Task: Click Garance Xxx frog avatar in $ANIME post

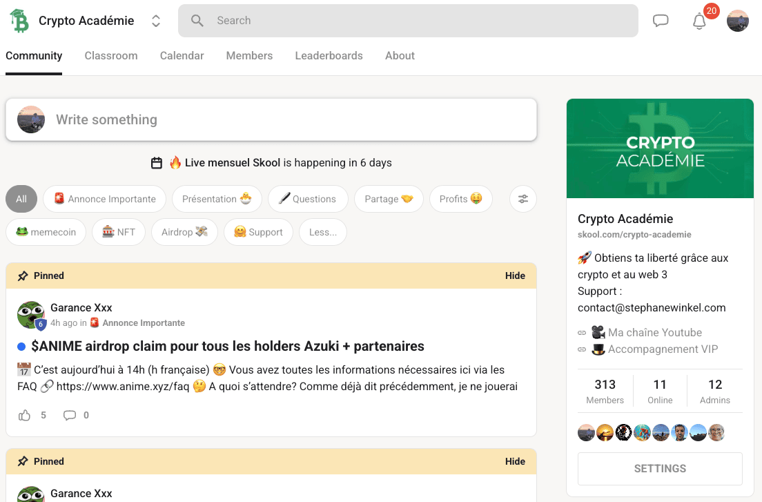Action: coord(30,314)
